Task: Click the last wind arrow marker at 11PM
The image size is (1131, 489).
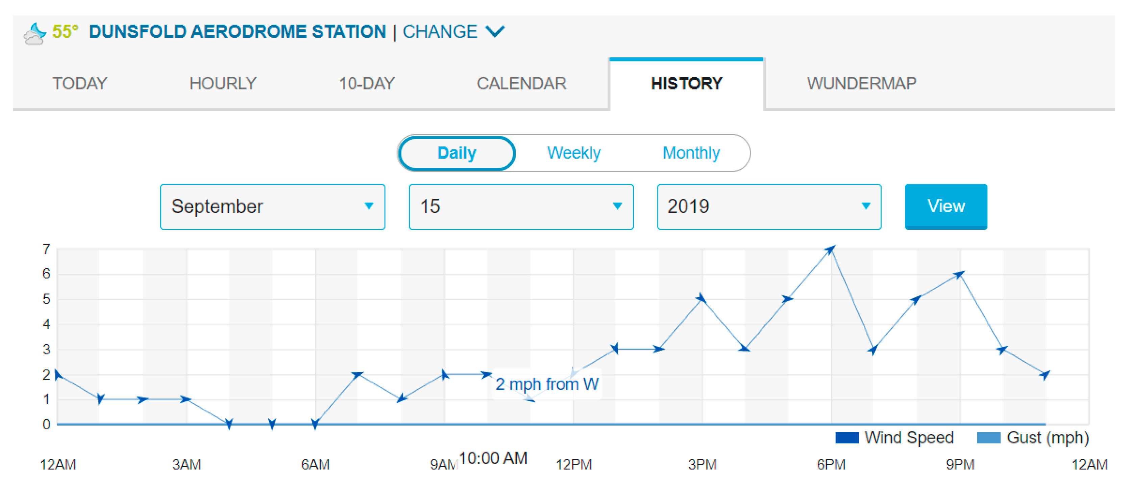Action: coord(1045,375)
